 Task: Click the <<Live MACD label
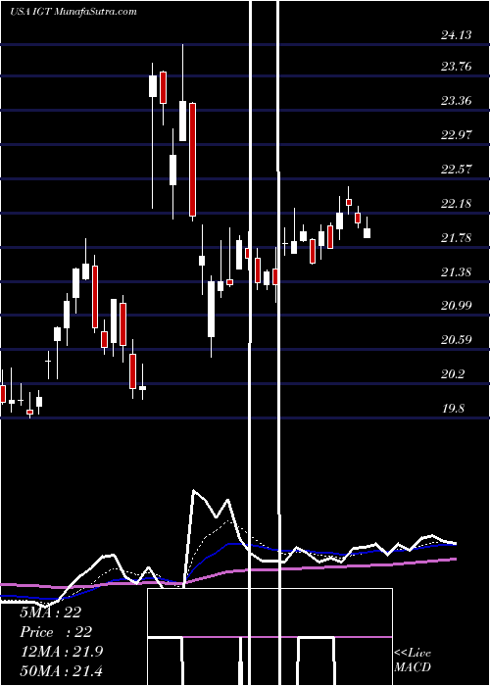pos(413,660)
